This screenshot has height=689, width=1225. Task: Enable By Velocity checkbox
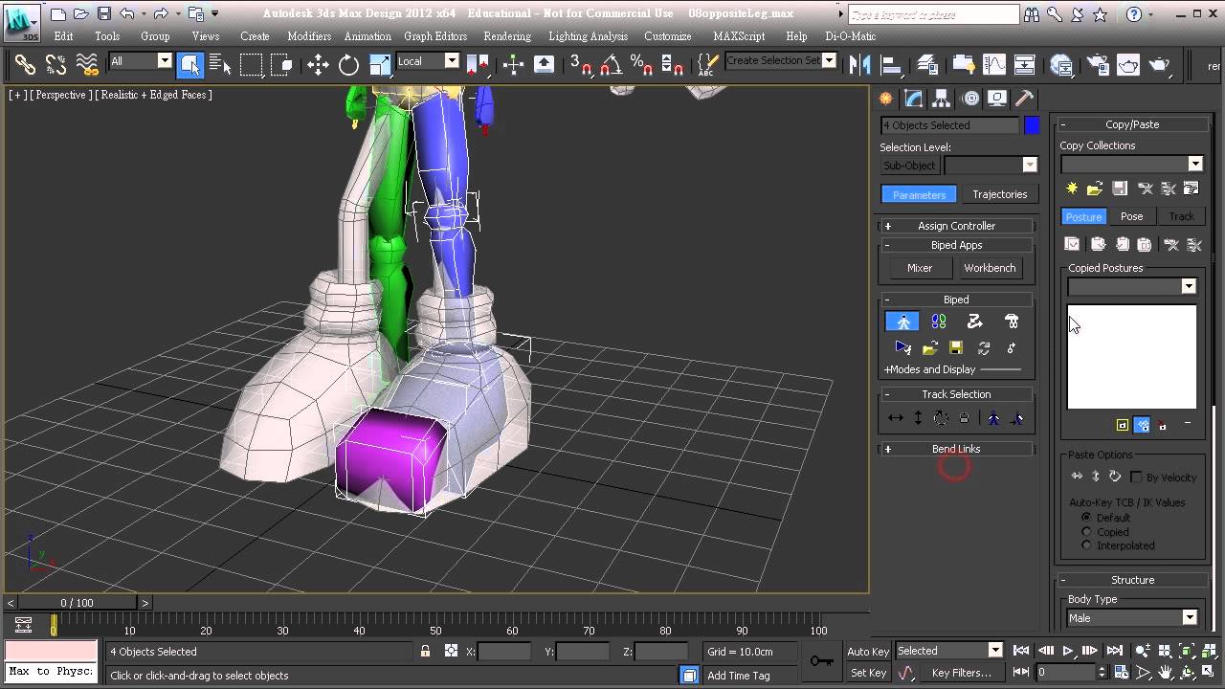[x=1137, y=477]
